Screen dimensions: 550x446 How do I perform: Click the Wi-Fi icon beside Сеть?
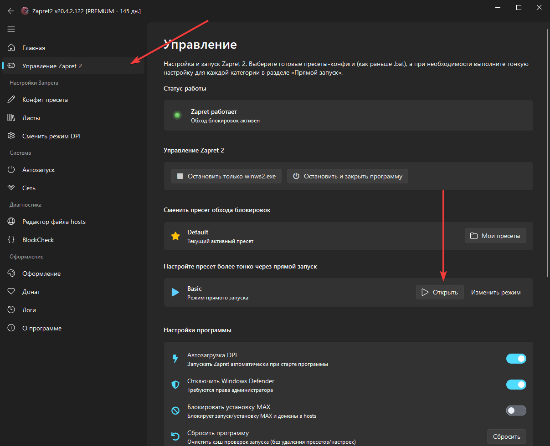click(12, 188)
